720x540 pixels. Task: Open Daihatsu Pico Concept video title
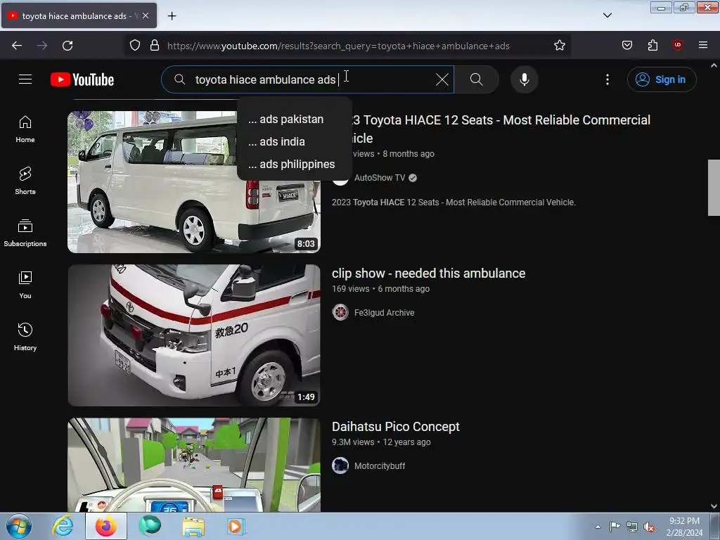click(396, 427)
